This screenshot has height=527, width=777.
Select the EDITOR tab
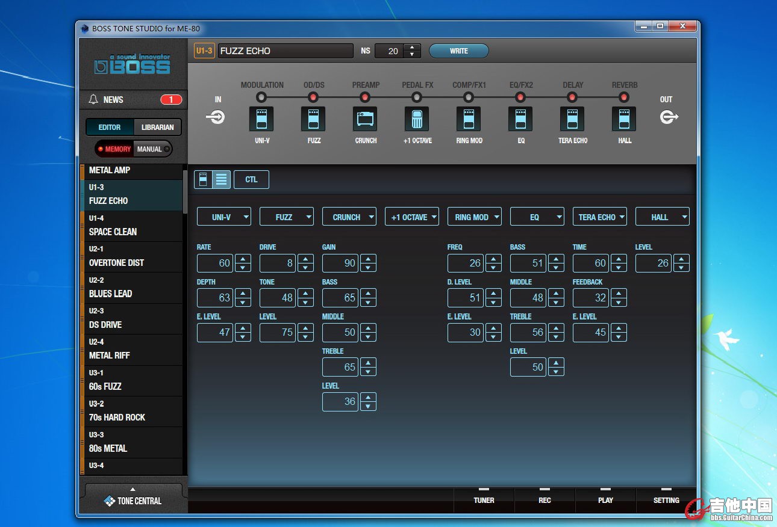110,128
